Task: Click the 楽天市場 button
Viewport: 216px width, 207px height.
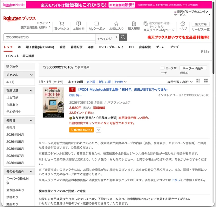Action: pyautogui.click(x=200, y=24)
